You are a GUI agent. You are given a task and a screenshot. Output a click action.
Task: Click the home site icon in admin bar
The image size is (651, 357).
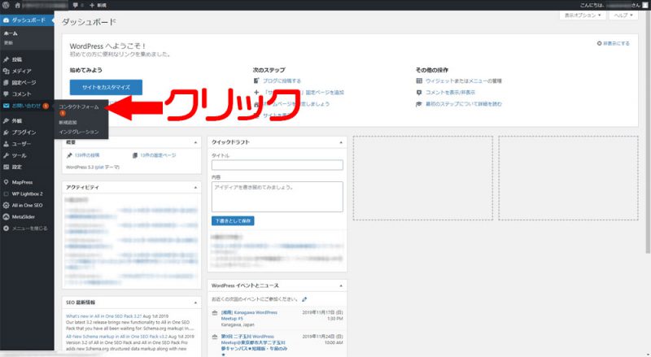click(17, 5)
